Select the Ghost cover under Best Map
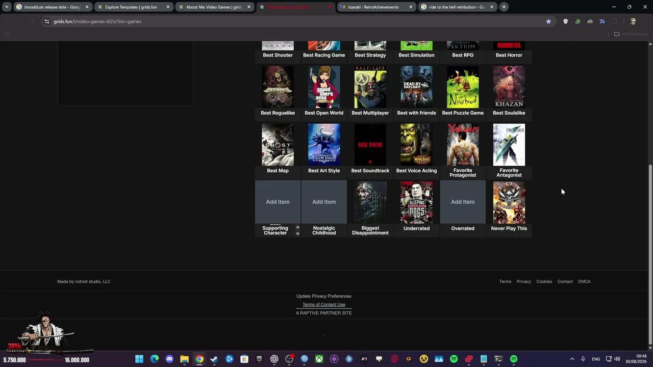Screen dimensions: 653x367 point(278,145)
